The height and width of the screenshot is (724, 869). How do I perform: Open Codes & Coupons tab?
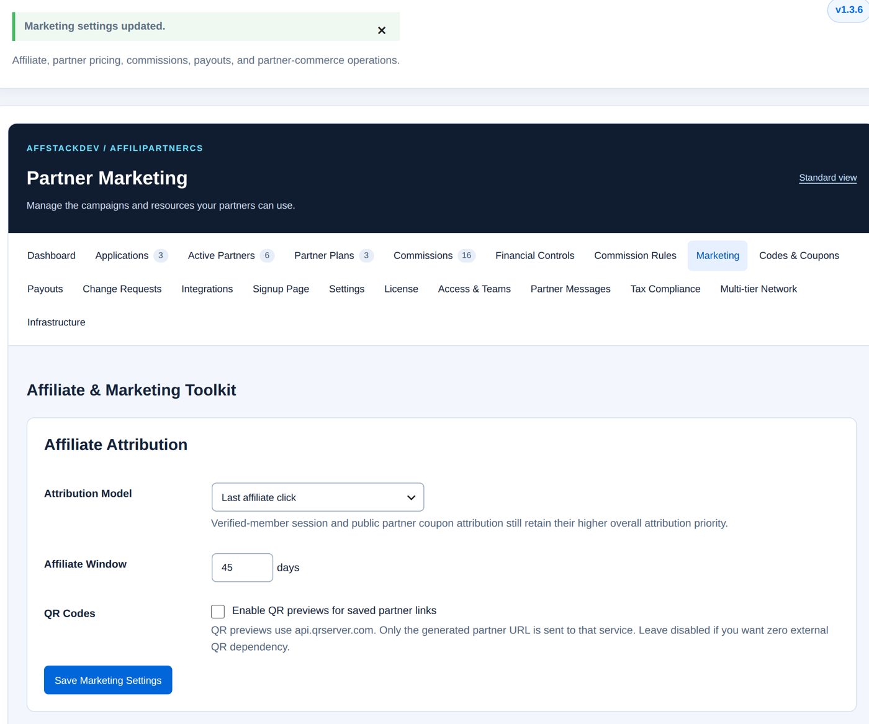pos(799,256)
